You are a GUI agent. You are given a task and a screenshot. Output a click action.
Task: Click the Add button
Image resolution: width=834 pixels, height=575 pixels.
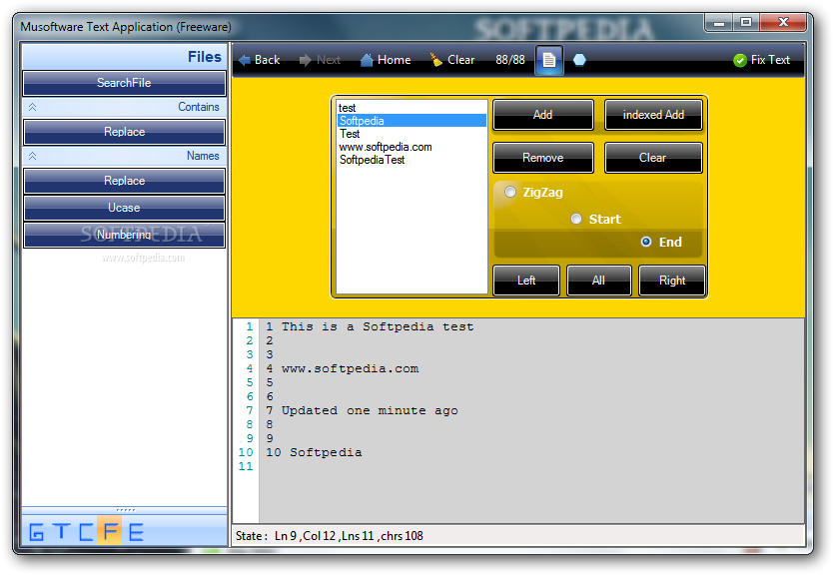[x=543, y=115]
